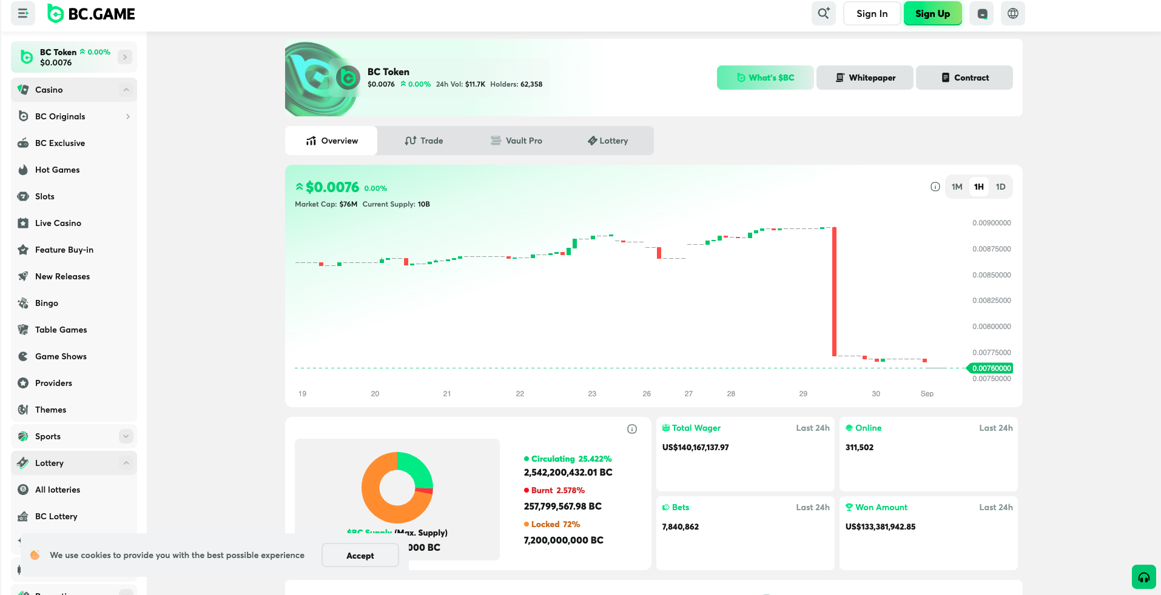Open the language globe icon
This screenshot has height=595, width=1161.
[x=1013, y=13]
